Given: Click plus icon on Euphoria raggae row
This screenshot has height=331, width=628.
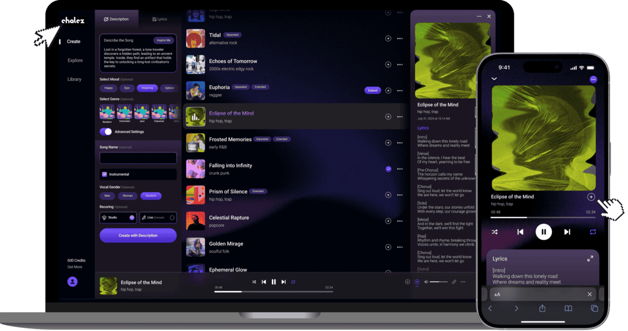Looking at the screenshot, I should coord(388,90).
